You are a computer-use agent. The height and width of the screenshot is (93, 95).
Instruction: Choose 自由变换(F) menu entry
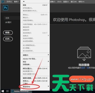35,33
